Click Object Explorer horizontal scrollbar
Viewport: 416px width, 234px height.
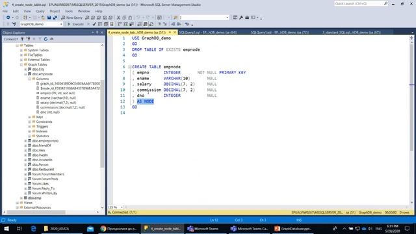tap(36, 212)
